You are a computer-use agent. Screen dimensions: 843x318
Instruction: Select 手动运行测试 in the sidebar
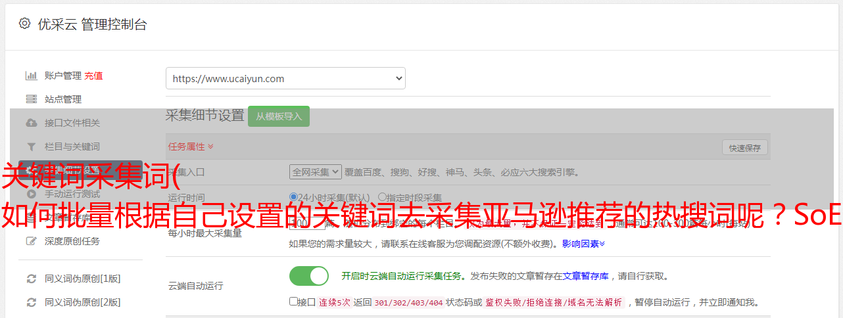pyautogui.click(x=72, y=194)
